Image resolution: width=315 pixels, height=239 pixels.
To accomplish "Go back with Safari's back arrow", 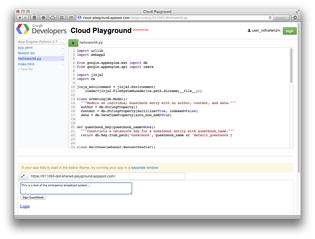I will coord(20,18).
